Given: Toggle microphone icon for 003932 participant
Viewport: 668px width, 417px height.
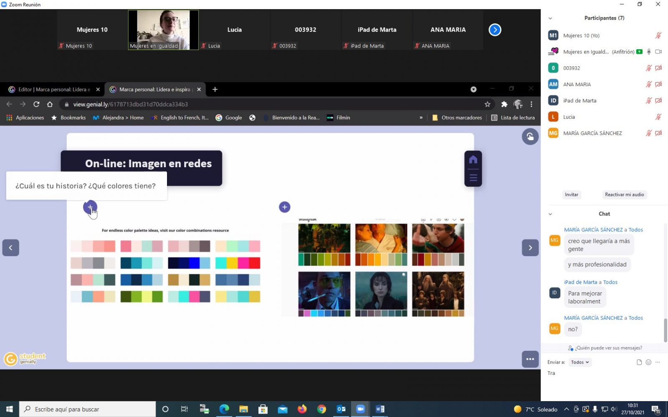Looking at the screenshot, I should pyautogui.click(x=649, y=68).
